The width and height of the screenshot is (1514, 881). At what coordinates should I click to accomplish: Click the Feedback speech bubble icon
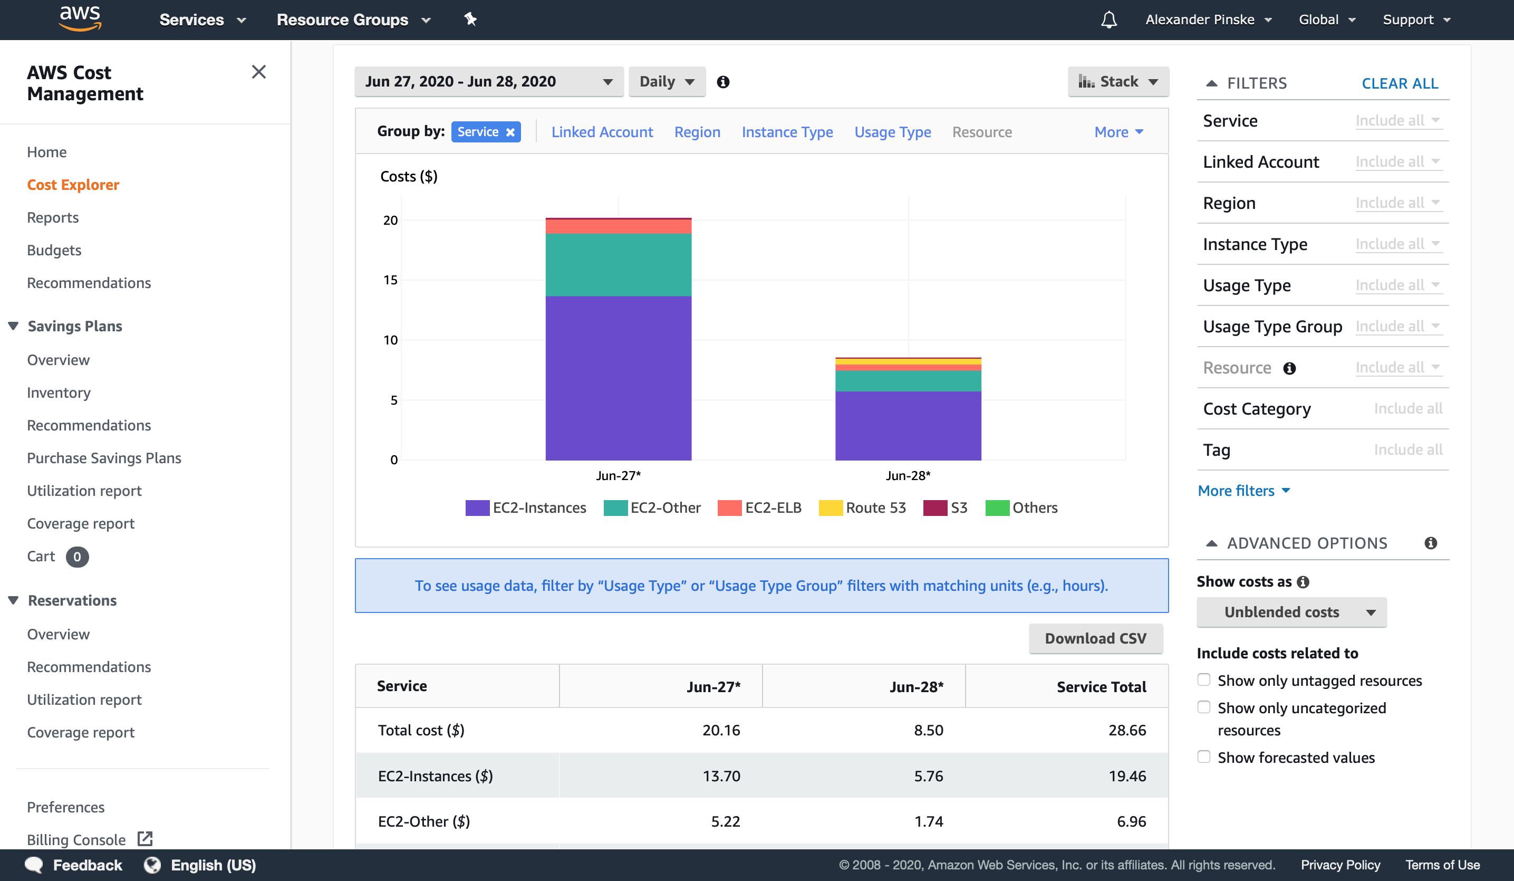[34, 865]
